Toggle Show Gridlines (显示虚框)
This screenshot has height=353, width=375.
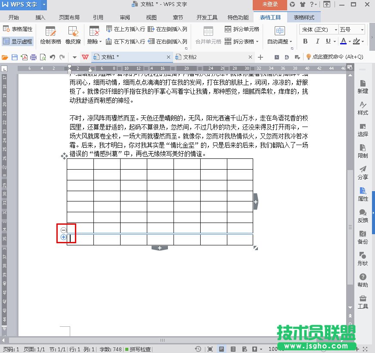point(18,41)
